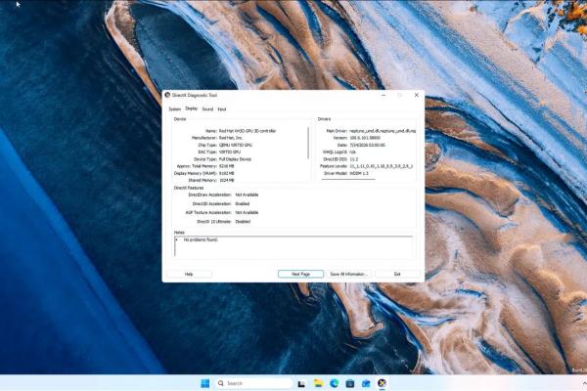The height and width of the screenshot is (391, 587).
Task: Open the Windows Start menu
Action: tap(205, 383)
